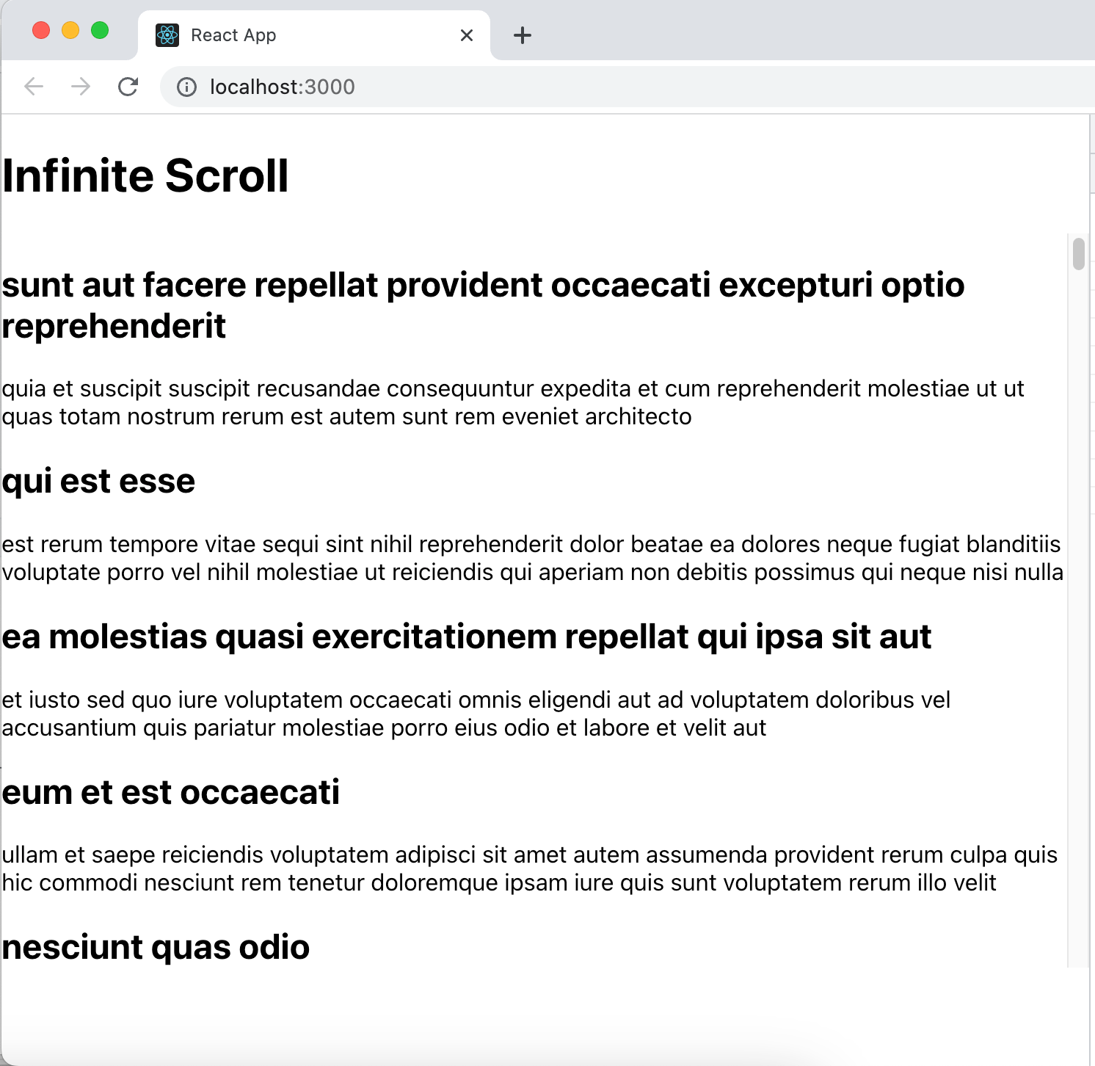Viewport: 1095px width, 1066px height.
Task: Reload the page with the refresh icon
Action: [x=128, y=87]
